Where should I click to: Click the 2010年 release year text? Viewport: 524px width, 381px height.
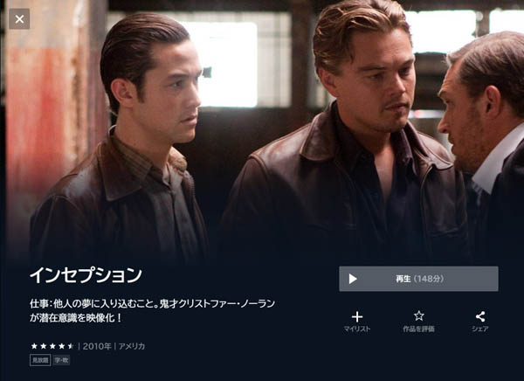coord(97,346)
